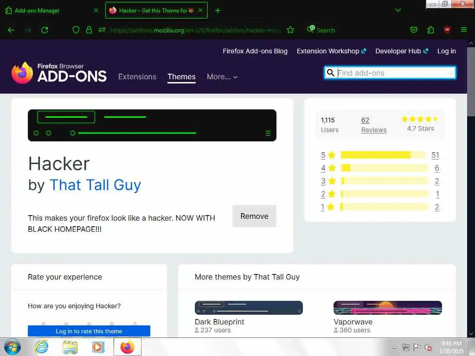Click the network tray icon
Image resolution: width=475 pixels, height=356 pixels.
coord(405,347)
